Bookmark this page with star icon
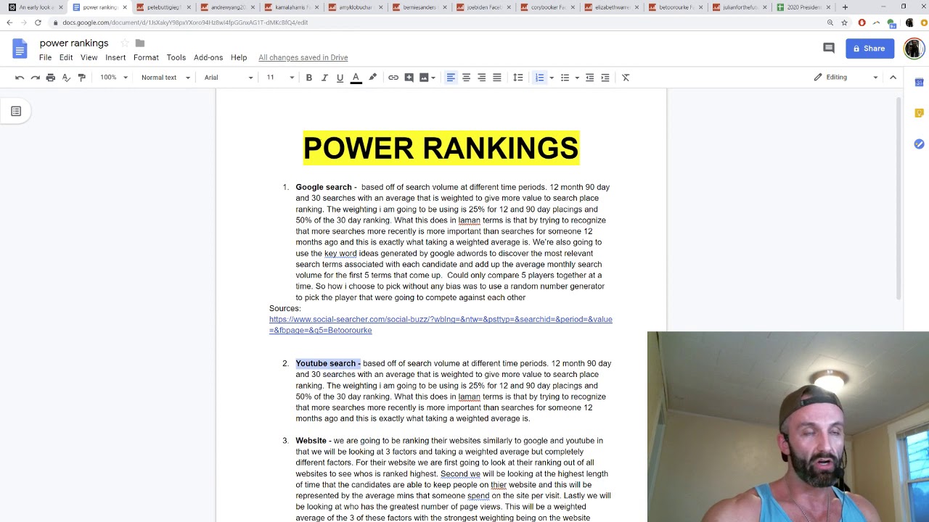 tap(844, 22)
